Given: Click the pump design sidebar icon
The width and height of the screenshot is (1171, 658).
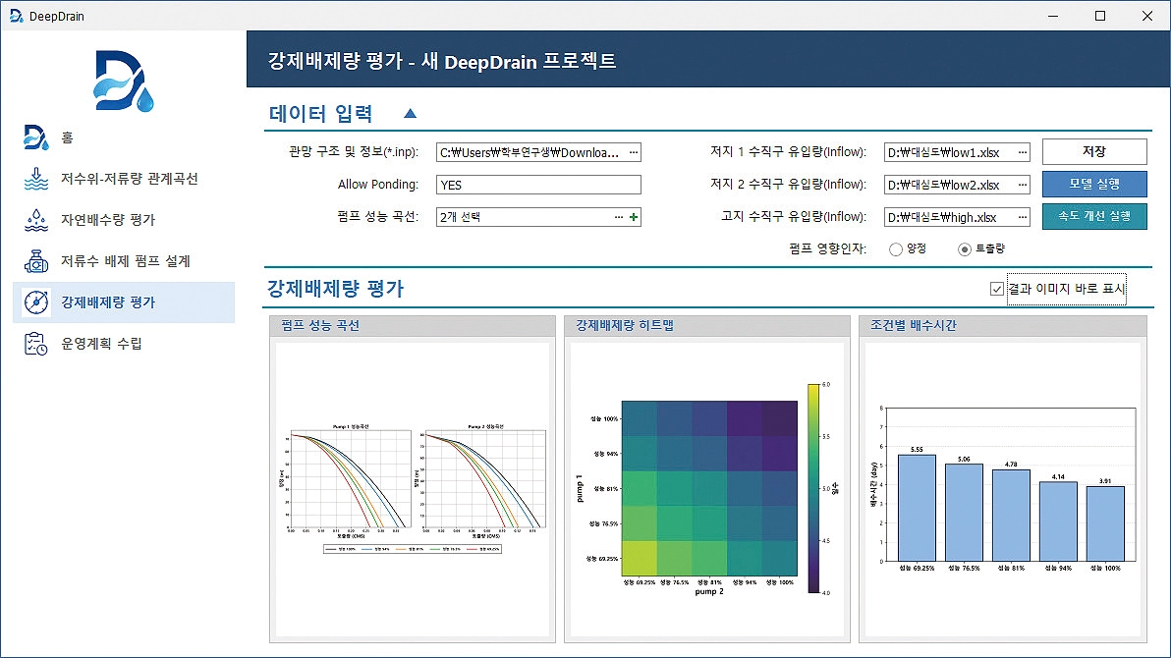Looking at the screenshot, I should click(x=35, y=260).
